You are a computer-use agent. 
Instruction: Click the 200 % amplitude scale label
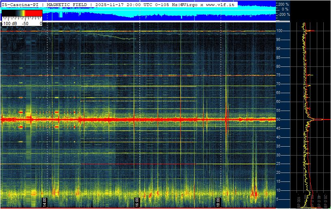point(284,4)
